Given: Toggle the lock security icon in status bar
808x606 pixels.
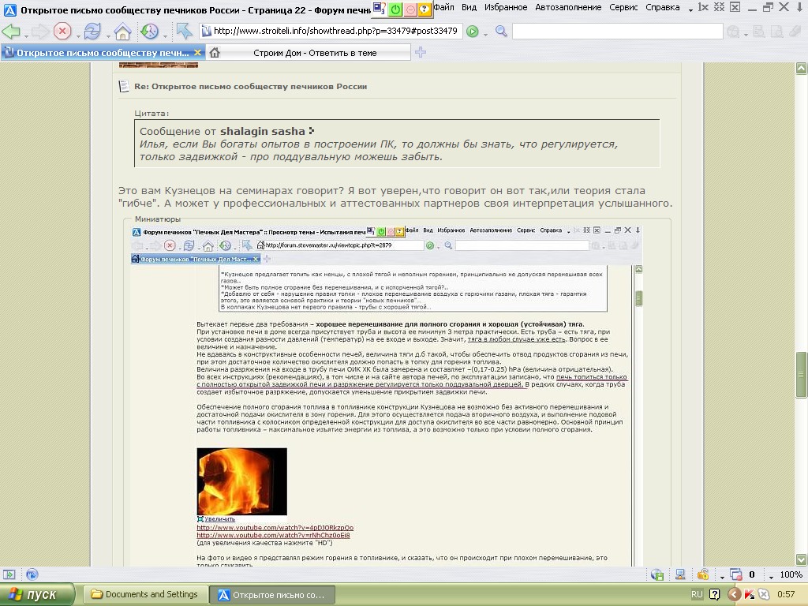Looking at the screenshot, I should (x=703, y=574).
